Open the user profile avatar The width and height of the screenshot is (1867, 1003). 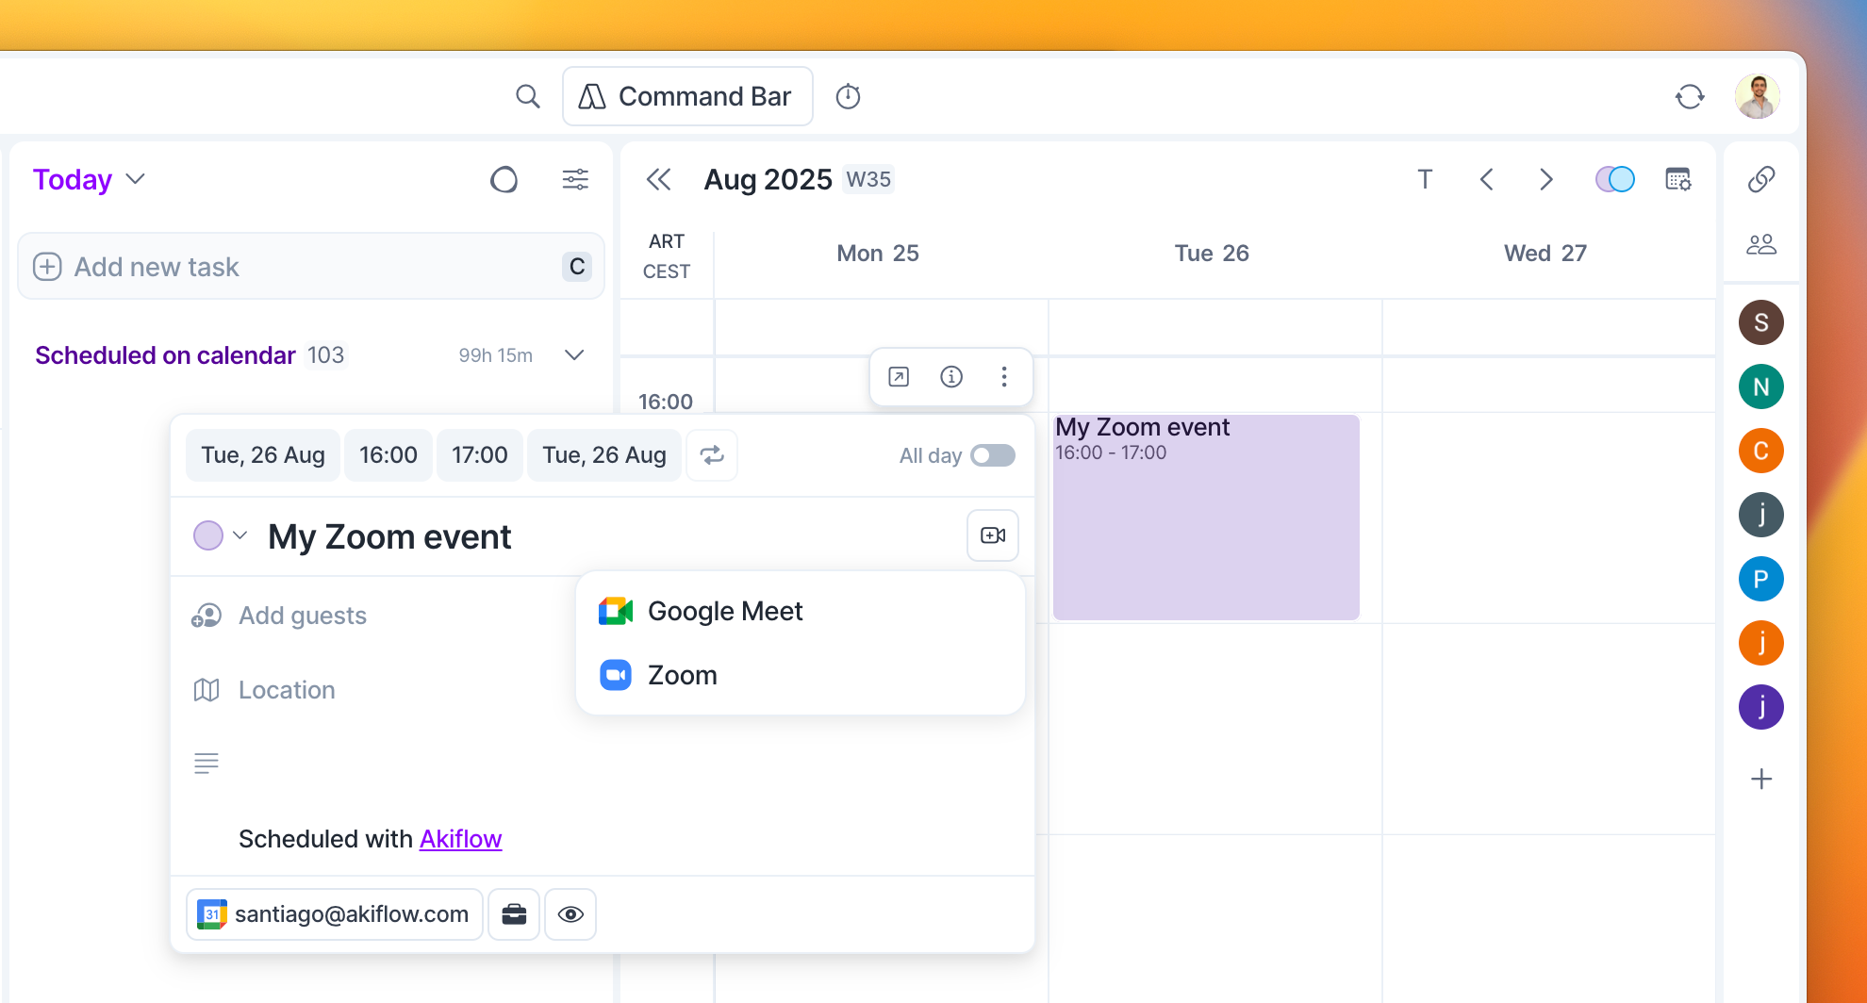[1758, 96]
